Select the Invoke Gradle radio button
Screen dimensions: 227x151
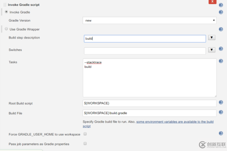(6, 12)
